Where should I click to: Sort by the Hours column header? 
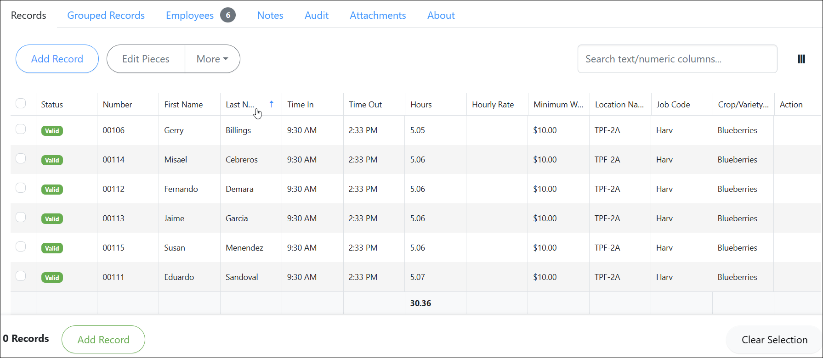[421, 105]
